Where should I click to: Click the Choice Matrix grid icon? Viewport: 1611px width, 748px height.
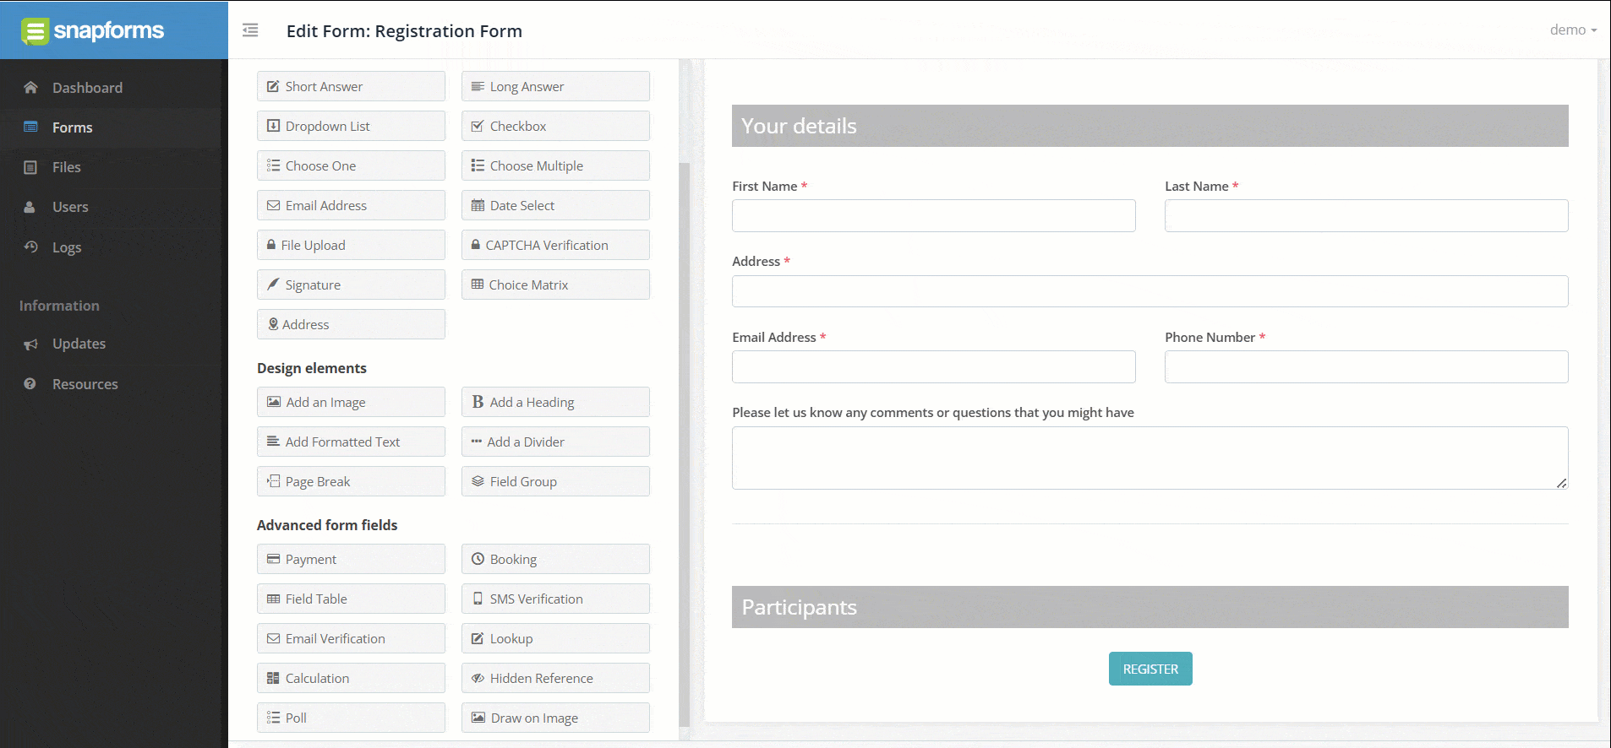[478, 285]
